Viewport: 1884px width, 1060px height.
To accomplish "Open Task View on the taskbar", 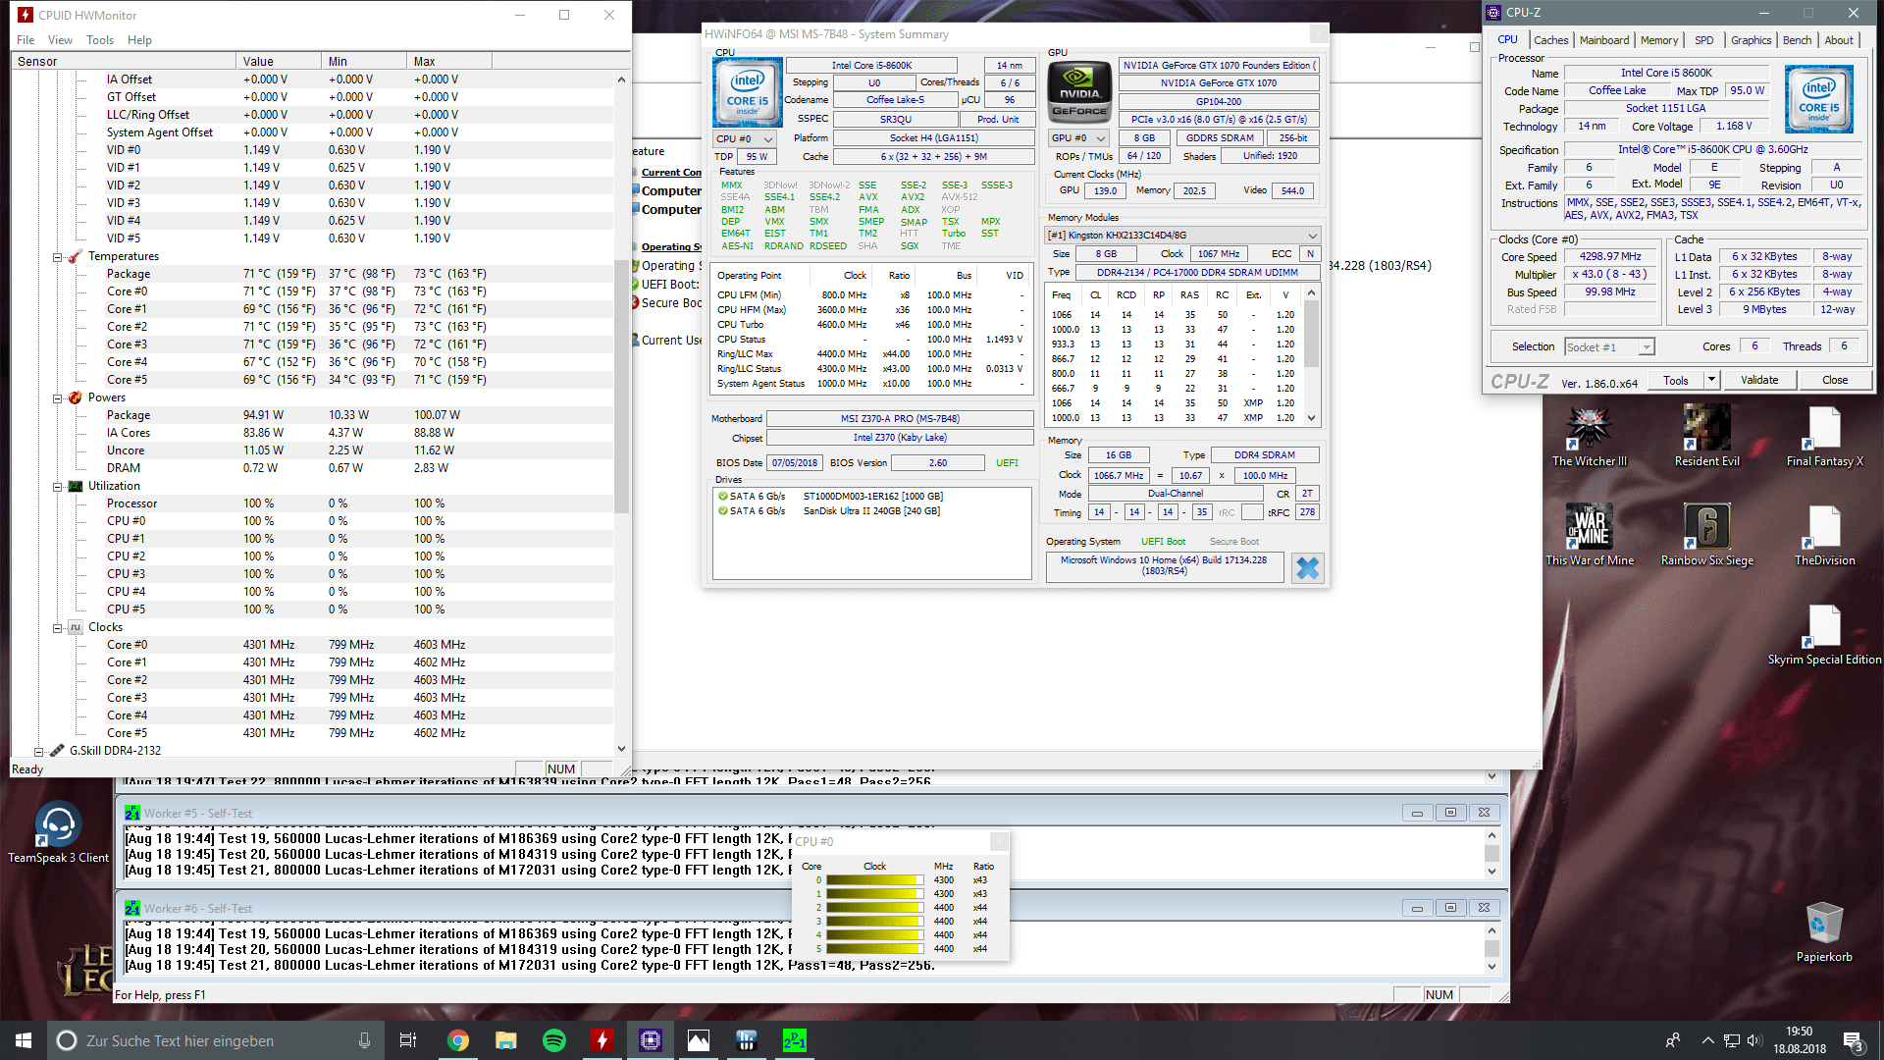I will [x=408, y=1040].
